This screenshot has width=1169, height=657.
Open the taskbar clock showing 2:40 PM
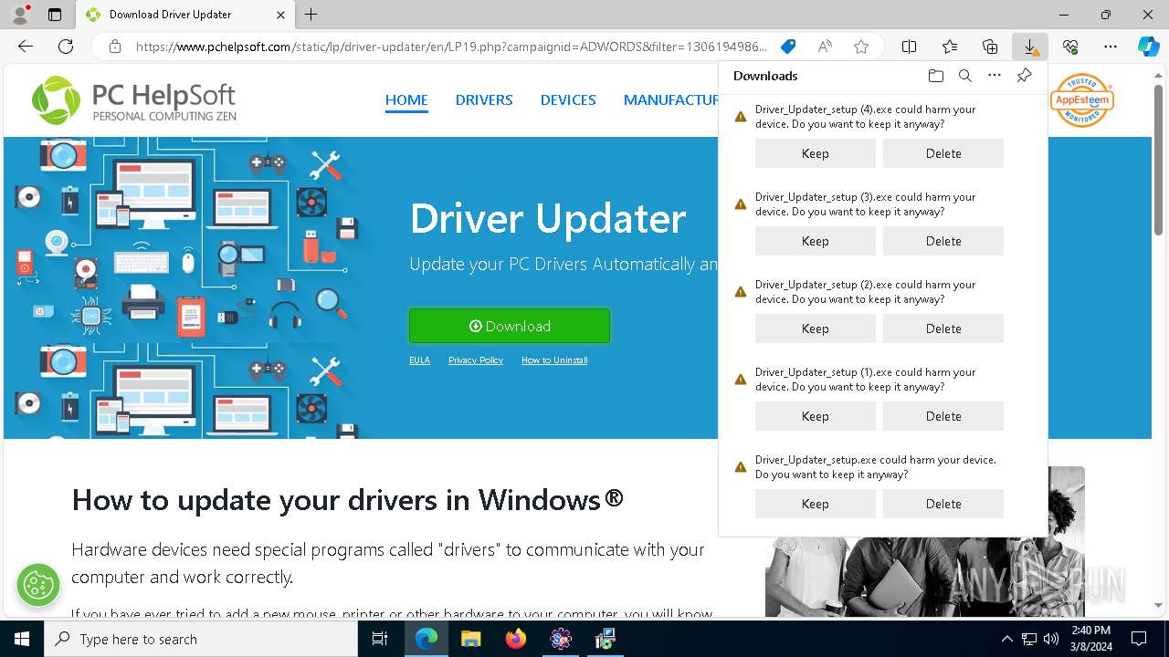[x=1090, y=639]
